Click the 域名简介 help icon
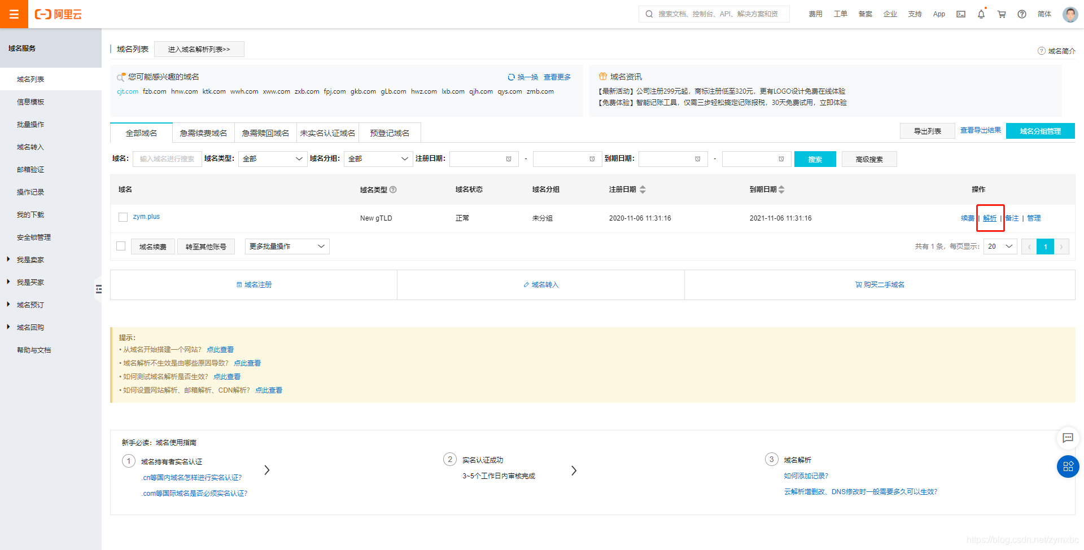 (x=1041, y=51)
